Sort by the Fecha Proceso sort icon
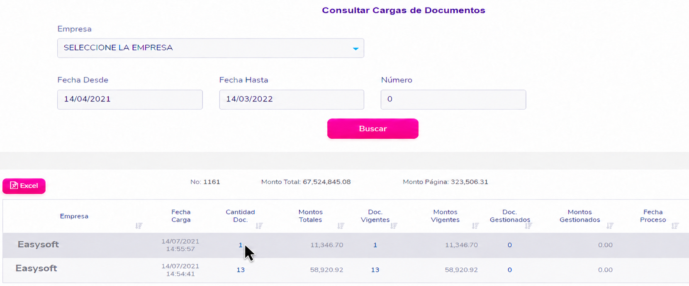Image resolution: width=689 pixels, height=286 pixels. point(675,226)
